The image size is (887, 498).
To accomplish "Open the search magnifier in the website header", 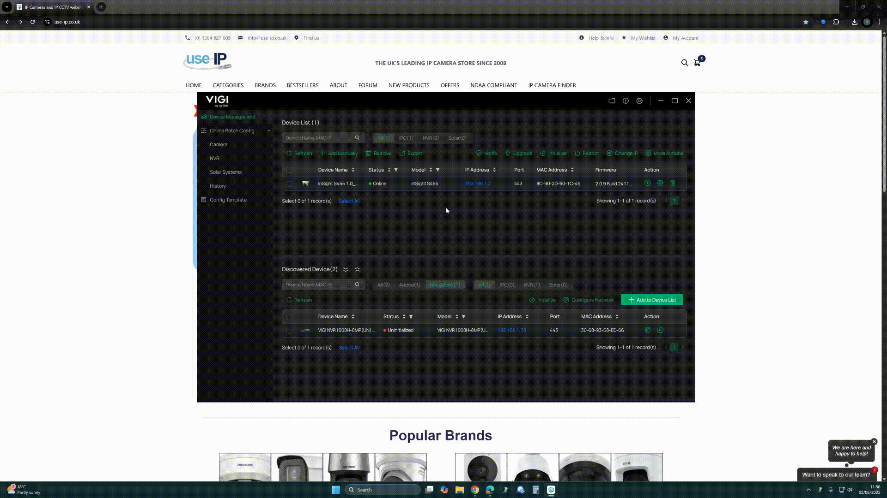I will [684, 63].
